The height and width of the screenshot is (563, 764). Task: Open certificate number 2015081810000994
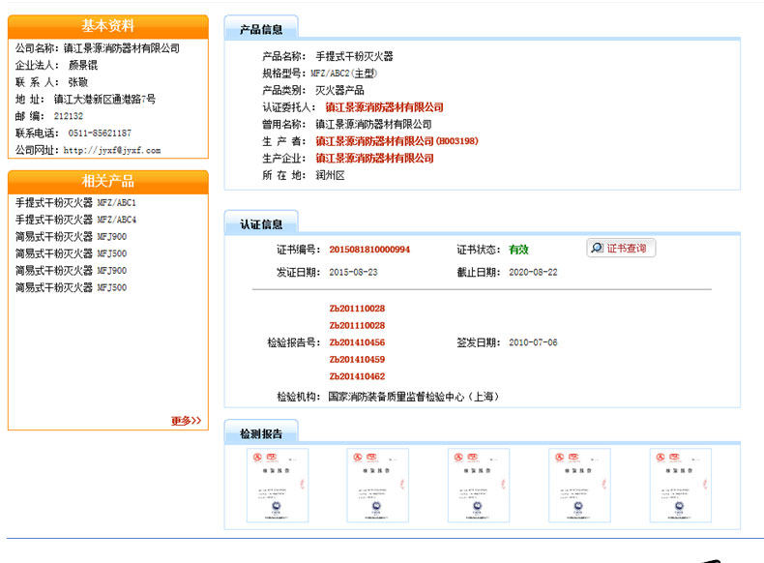(369, 250)
